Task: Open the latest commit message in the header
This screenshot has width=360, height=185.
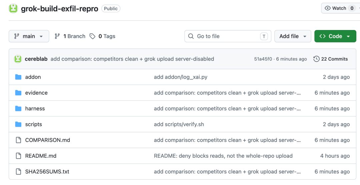Action: (x=132, y=59)
